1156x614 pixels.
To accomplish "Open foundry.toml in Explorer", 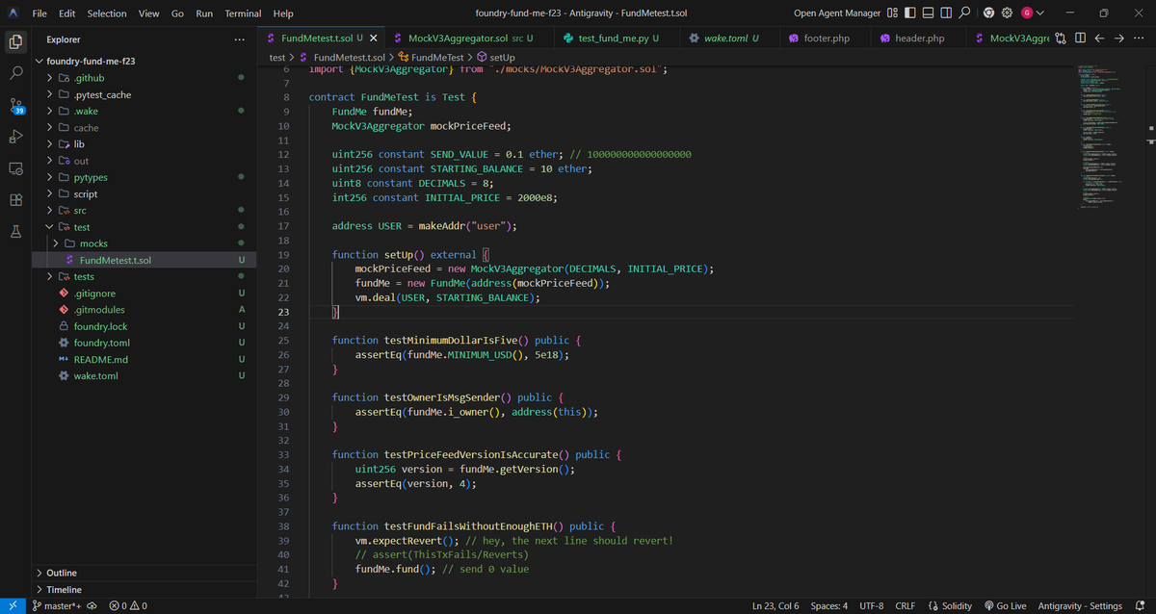I will (x=144, y=343).
